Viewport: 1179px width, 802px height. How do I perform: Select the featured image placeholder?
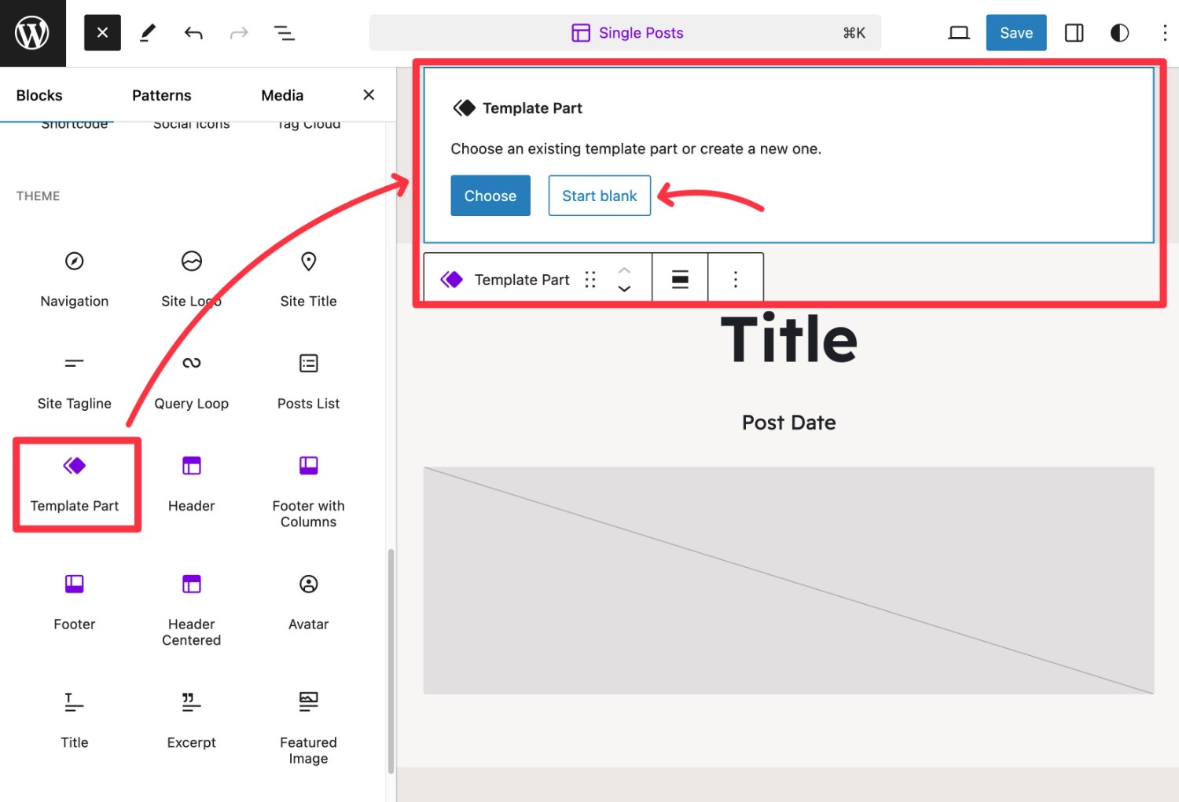pyautogui.click(x=788, y=580)
